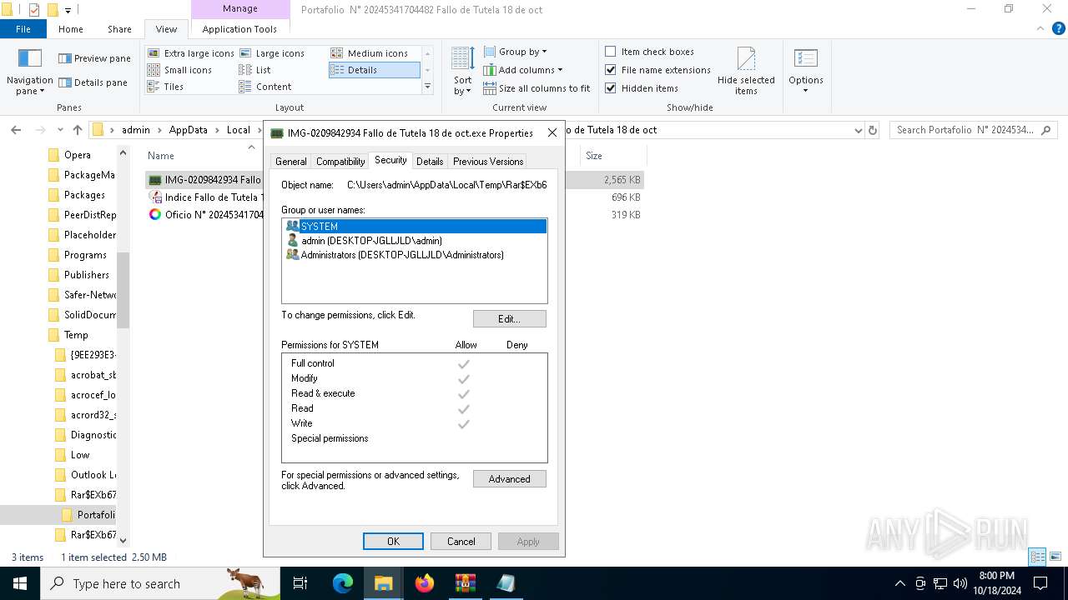The image size is (1068, 600).
Task: Switch to Content layout
Action: (x=265, y=87)
